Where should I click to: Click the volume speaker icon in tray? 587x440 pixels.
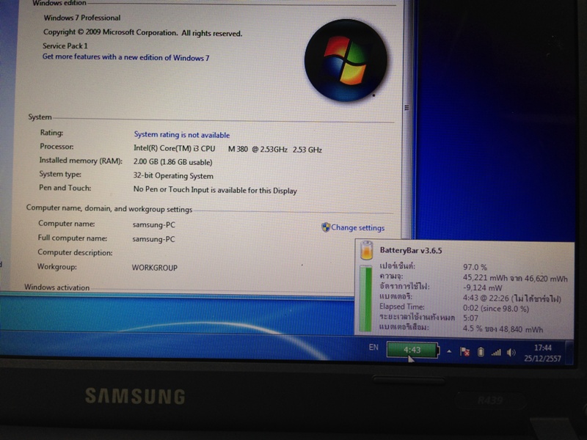[x=509, y=352]
